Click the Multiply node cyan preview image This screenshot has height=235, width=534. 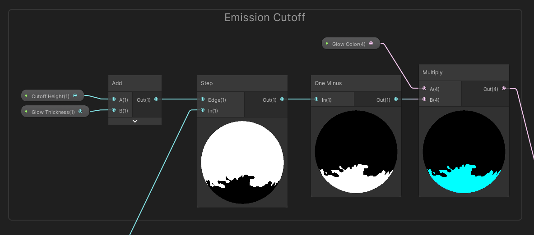point(464,151)
